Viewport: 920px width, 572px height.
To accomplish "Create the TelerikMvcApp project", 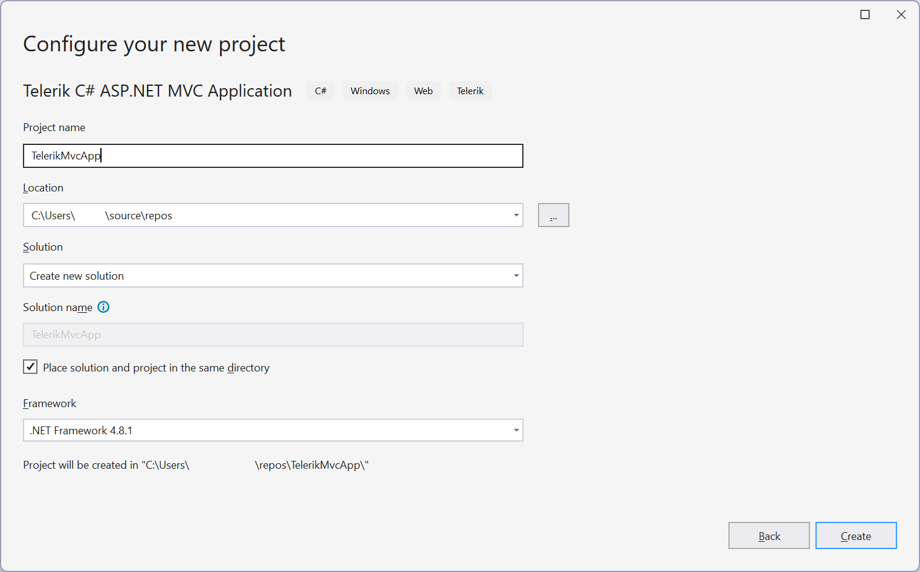I will click(x=856, y=535).
